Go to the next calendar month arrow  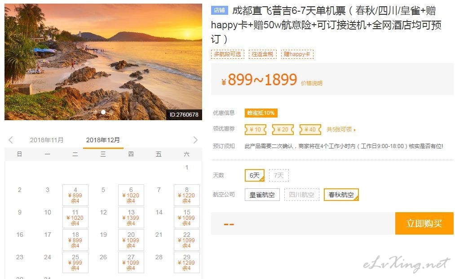click(x=195, y=140)
